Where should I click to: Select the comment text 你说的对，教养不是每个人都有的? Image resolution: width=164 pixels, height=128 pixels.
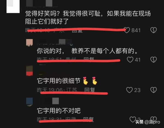point(87,51)
